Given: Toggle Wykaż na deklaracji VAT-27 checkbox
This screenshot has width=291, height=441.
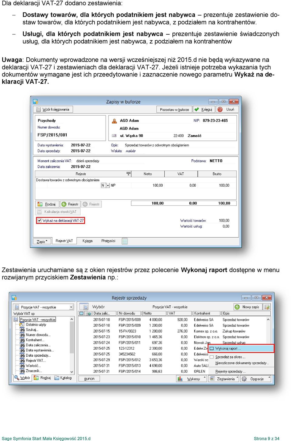Looking at the screenshot, I should 39,221.
